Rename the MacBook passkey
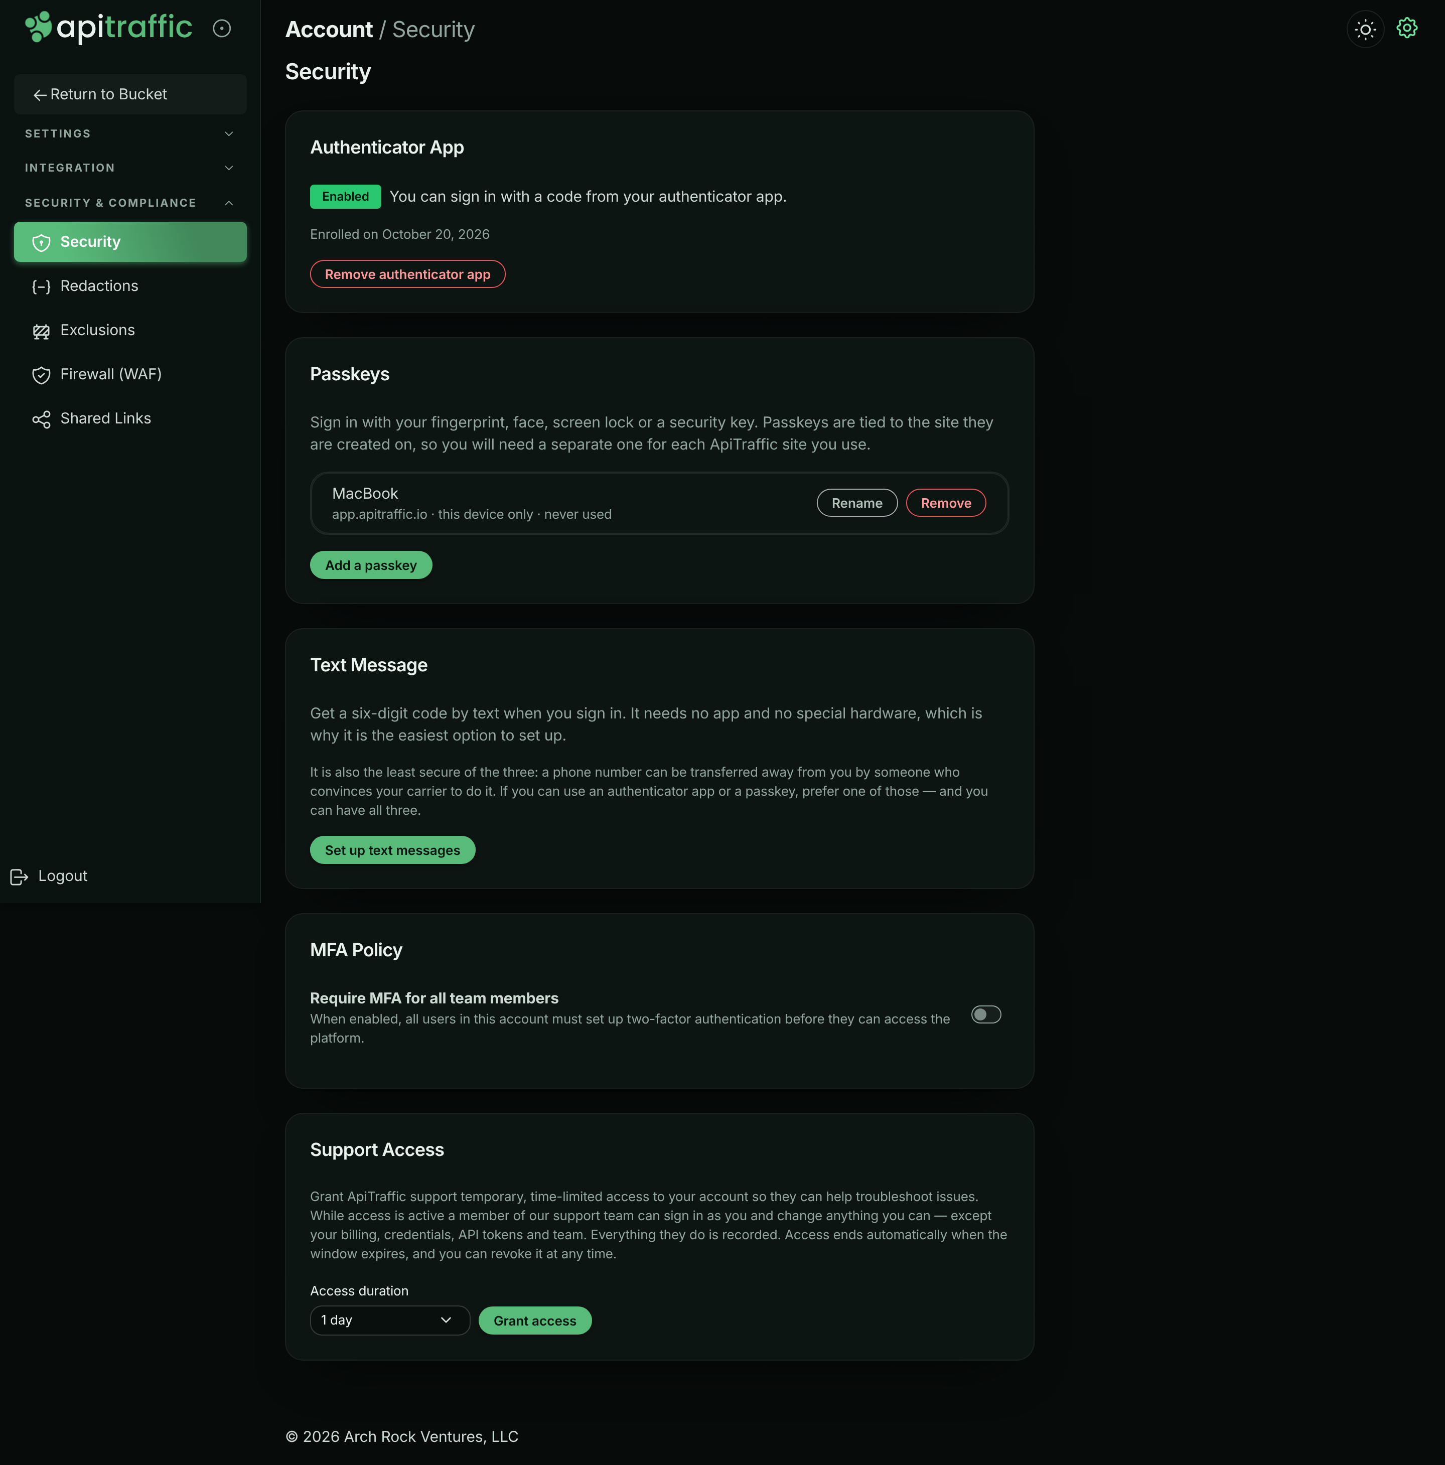This screenshot has width=1445, height=1465. 856,503
